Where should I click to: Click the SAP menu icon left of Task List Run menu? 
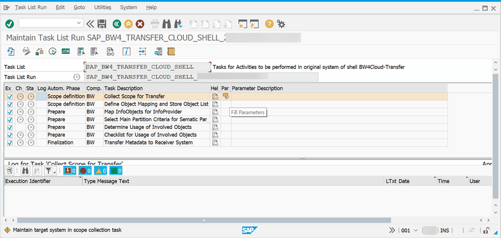click(x=7, y=8)
